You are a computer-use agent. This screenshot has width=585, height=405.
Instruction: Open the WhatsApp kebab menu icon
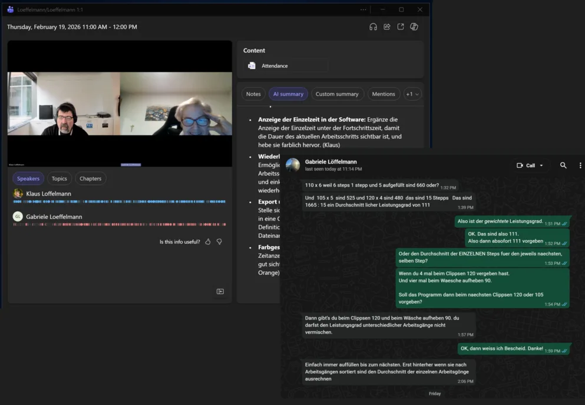click(580, 165)
